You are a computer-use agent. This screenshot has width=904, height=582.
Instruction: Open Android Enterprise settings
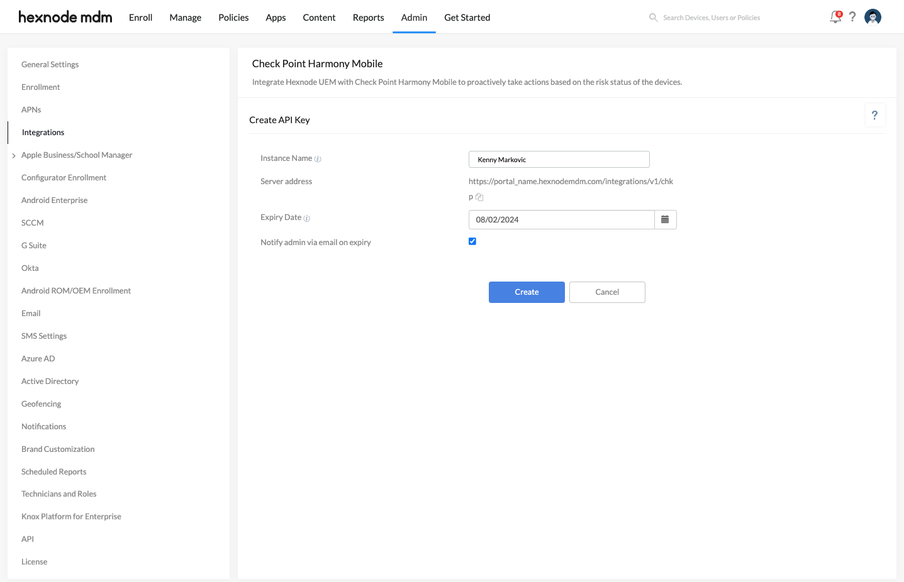click(54, 200)
